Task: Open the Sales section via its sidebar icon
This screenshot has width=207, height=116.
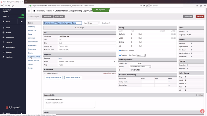Action: [x=3, y=28]
